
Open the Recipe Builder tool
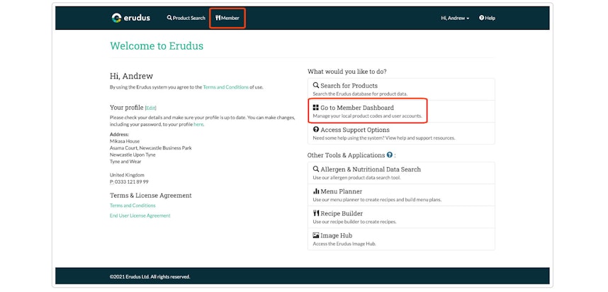click(x=401, y=217)
